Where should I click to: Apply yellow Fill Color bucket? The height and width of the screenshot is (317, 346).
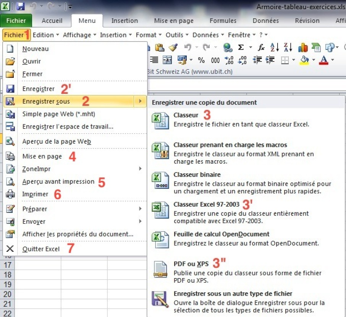[x=304, y=60]
